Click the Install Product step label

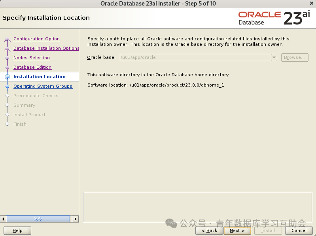click(x=29, y=115)
